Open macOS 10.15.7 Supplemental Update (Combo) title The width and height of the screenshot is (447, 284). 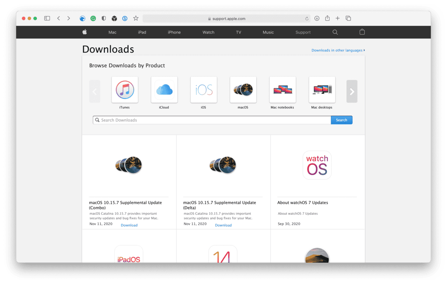coord(125,205)
